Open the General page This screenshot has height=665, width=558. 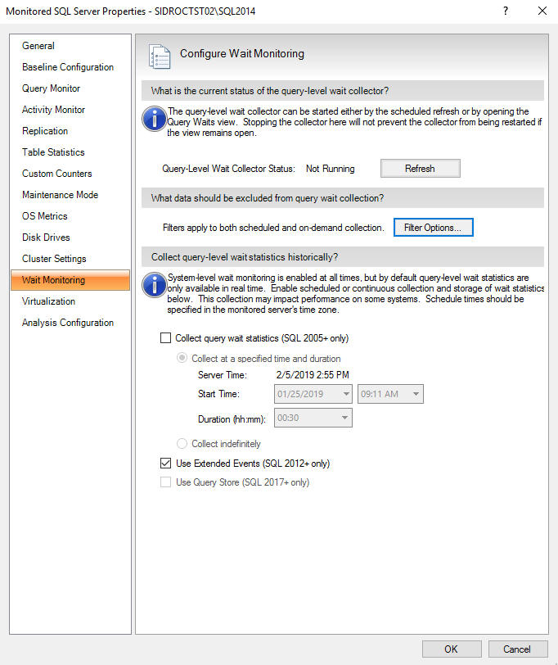pyautogui.click(x=38, y=46)
